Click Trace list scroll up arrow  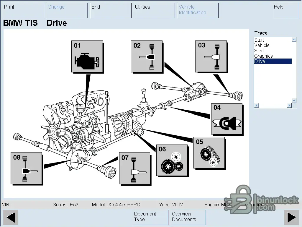[x=294, y=40]
